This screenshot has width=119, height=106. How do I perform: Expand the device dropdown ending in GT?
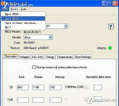[66, 26]
